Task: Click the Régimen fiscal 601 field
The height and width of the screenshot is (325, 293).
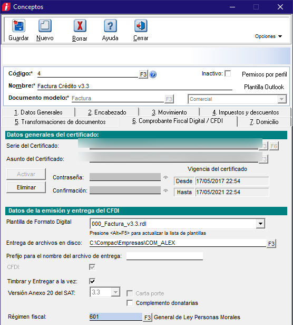Action: tap(116, 317)
